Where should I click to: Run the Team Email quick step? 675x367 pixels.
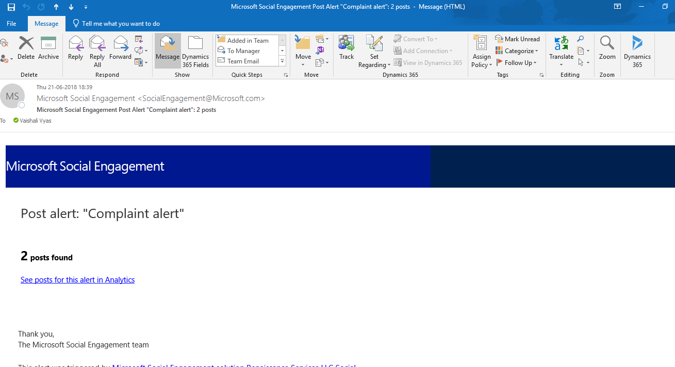coord(248,61)
